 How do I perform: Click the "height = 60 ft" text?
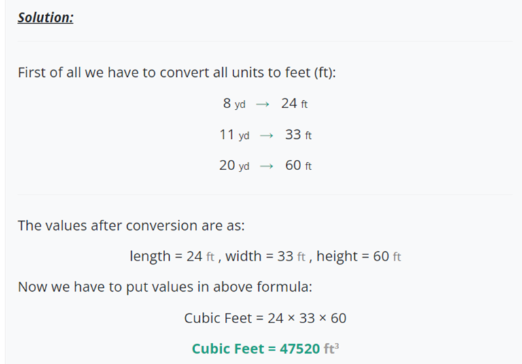tap(359, 256)
